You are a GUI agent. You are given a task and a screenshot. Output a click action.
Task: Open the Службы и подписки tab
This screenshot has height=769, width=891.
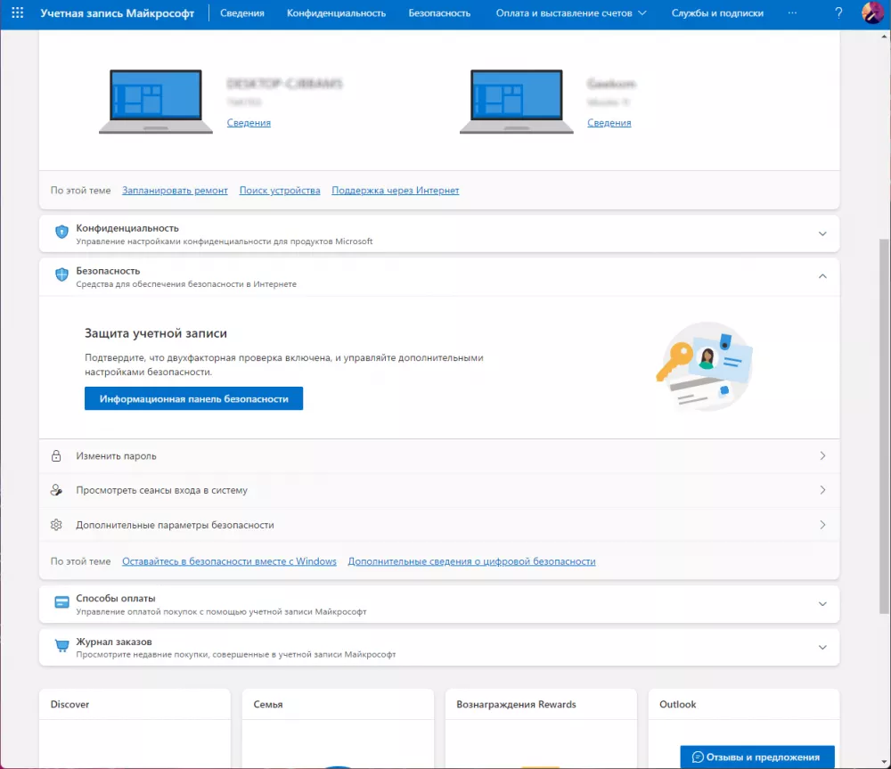coord(717,13)
